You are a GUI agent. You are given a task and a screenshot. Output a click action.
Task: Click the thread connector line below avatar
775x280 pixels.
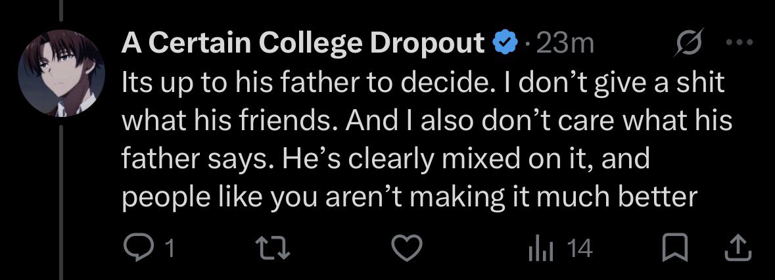tap(61, 202)
